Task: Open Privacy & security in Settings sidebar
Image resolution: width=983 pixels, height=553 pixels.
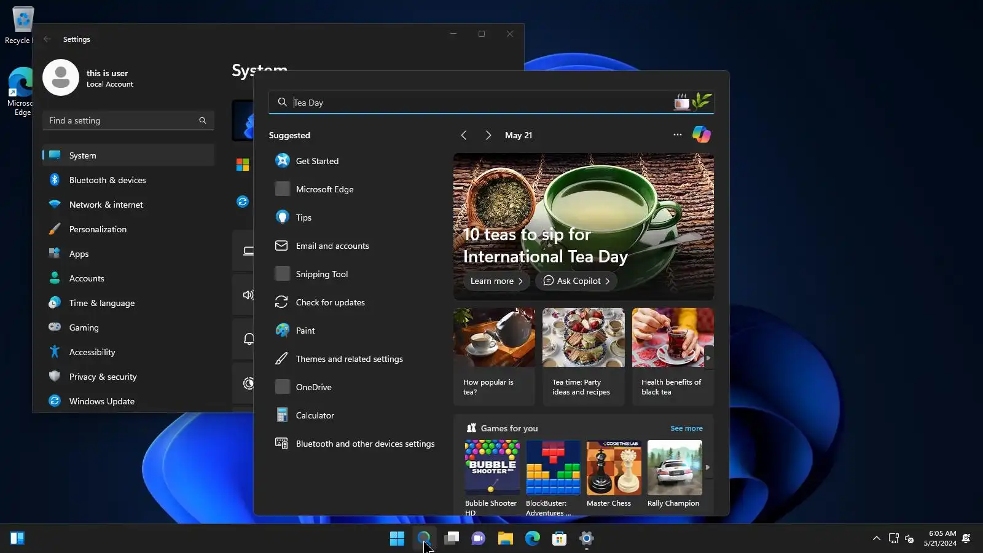Action: click(x=128, y=377)
